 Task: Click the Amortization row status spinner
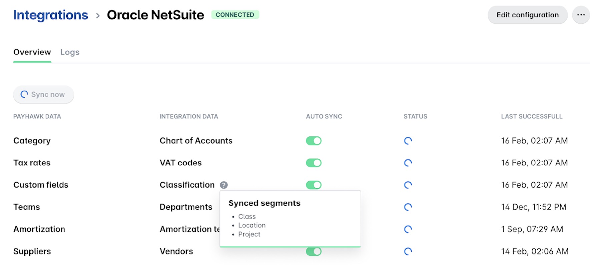(x=408, y=229)
